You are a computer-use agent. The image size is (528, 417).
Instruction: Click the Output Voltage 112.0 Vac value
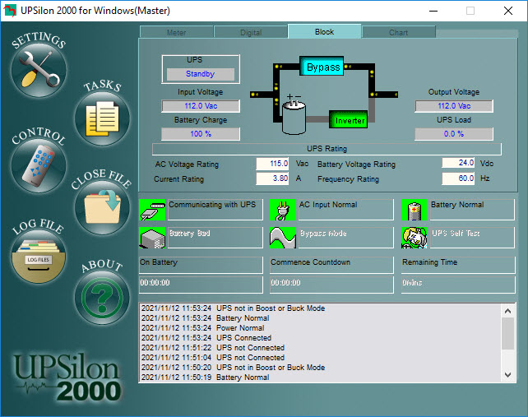coord(454,106)
